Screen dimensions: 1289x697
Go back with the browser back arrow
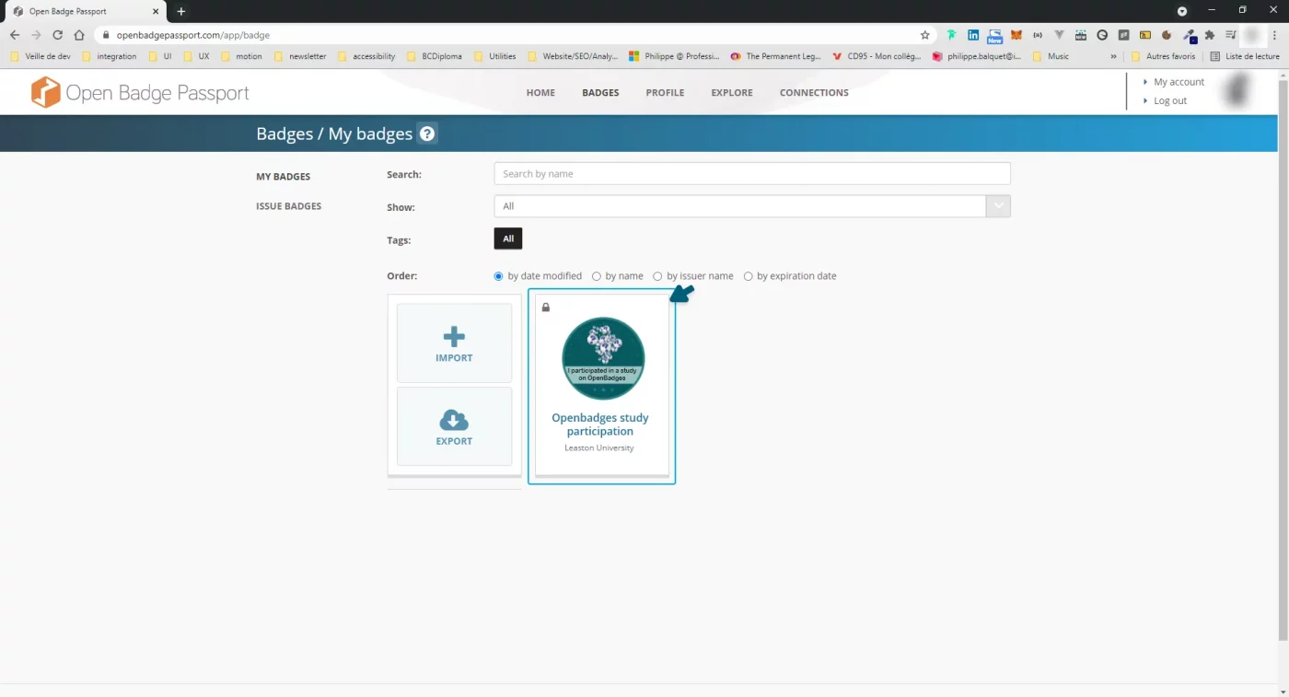tap(15, 35)
